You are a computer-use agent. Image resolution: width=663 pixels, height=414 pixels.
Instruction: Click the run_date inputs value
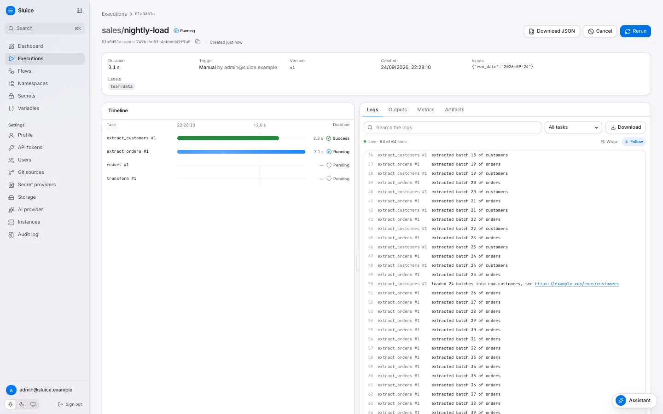pyautogui.click(x=502, y=67)
